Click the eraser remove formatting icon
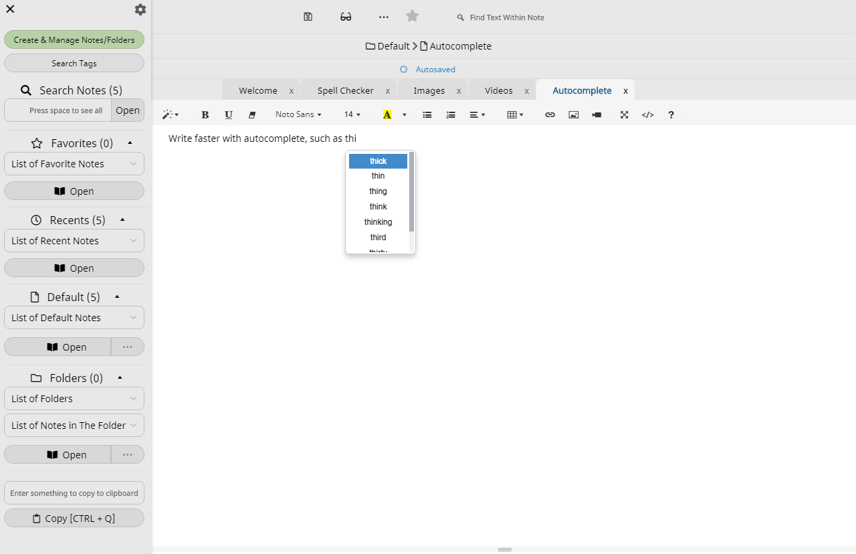 [x=252, y=114]
